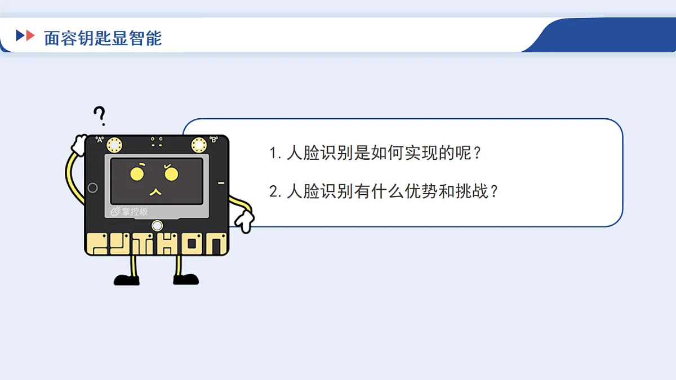676x380 pixels.
Task: Click the golden letter P on the board
Action: pyautogui.click(x=98, y=244)
